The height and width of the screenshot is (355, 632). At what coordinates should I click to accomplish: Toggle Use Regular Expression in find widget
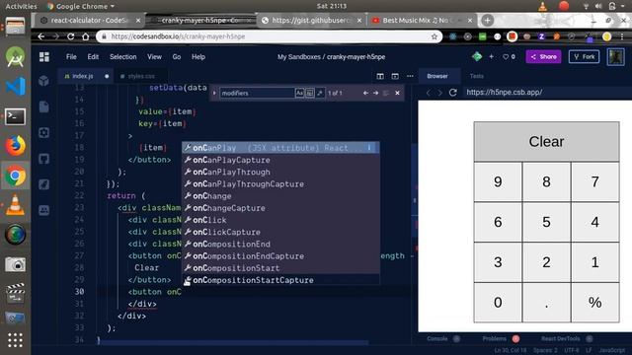point(320,93)
